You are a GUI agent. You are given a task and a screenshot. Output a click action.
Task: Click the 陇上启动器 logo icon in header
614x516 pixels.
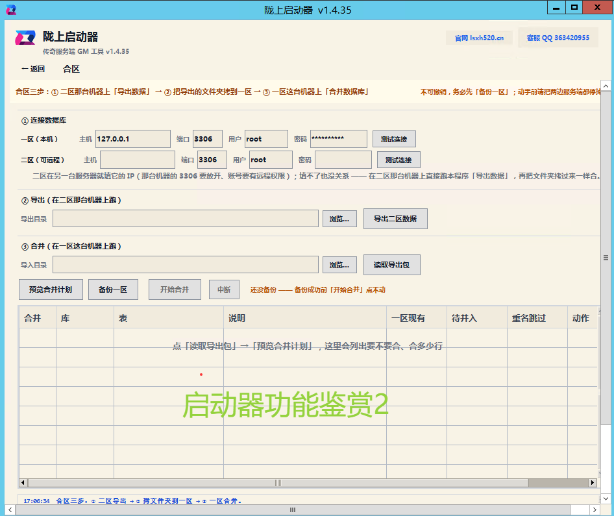25,38
